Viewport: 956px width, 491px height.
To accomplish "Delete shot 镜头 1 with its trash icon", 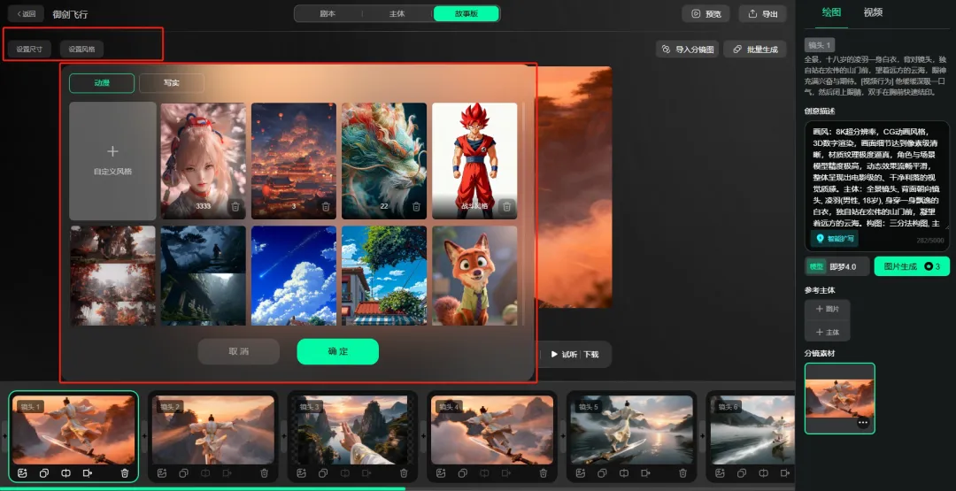I will point(125,473).
